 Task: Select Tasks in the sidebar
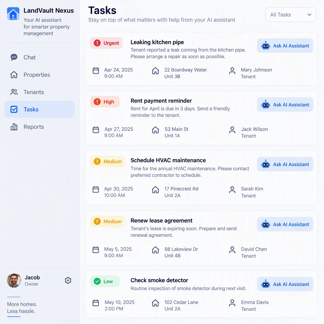click(x=40, y=109)
